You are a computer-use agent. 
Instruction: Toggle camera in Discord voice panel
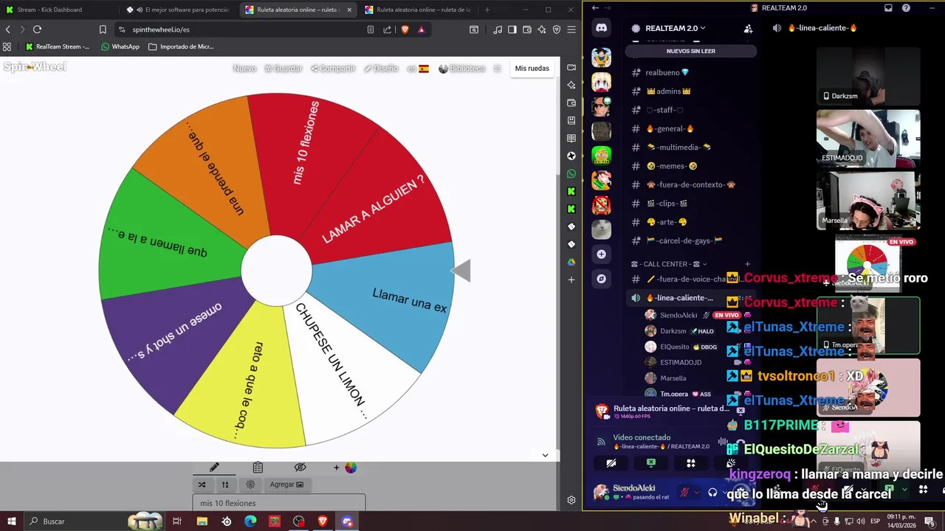pyautogui.click(x=611, y=463)
